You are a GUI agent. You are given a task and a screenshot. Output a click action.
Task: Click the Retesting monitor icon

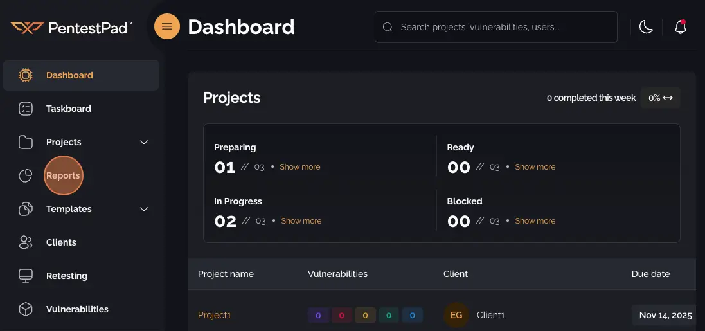pyautogui.click(x=26, y=276)
